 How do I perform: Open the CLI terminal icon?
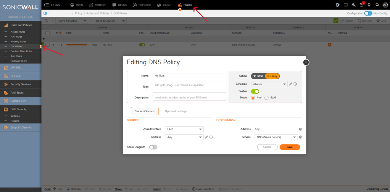pos(345,5)
